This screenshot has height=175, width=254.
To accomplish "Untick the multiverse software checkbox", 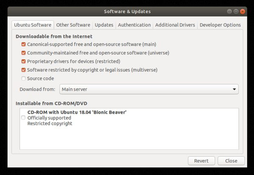I will coord(24,70).
